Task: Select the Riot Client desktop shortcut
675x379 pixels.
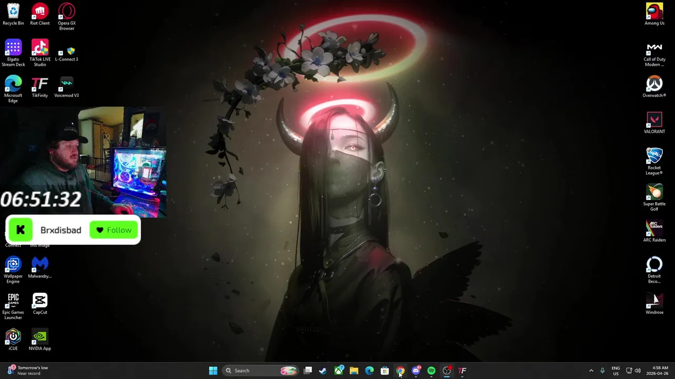Action: [x=40, y=15]
